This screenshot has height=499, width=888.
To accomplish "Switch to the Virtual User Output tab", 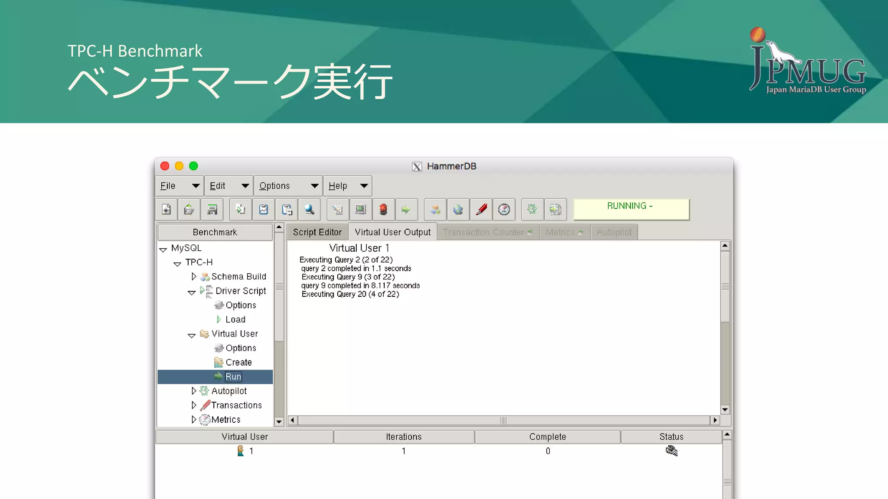I will point(393,232).
